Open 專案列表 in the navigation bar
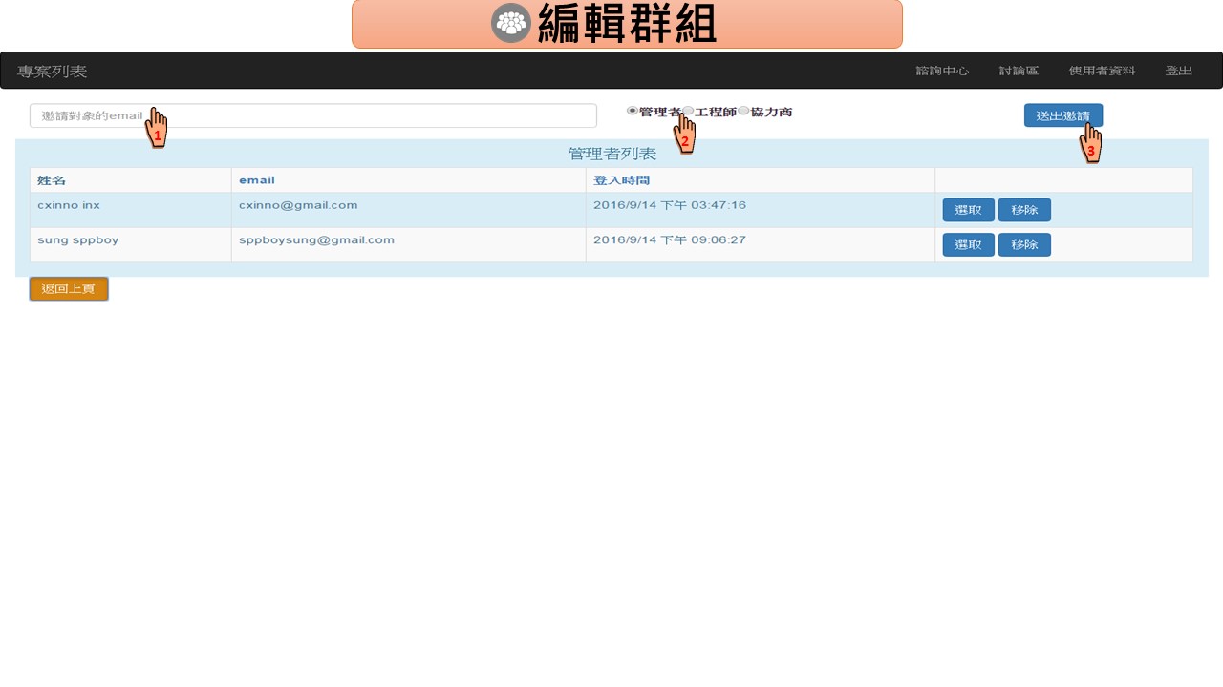 pyautogui.click(x=53, y=72)
